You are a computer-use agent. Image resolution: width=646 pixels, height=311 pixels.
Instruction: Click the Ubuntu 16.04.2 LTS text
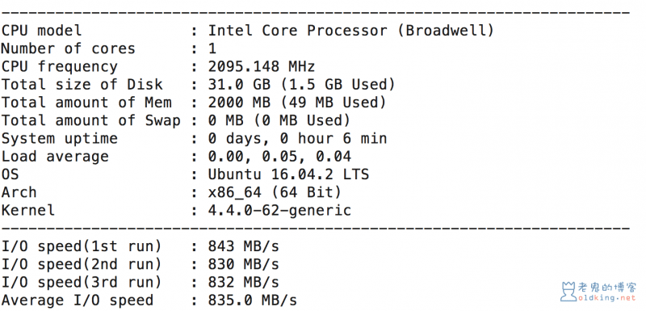288,174
